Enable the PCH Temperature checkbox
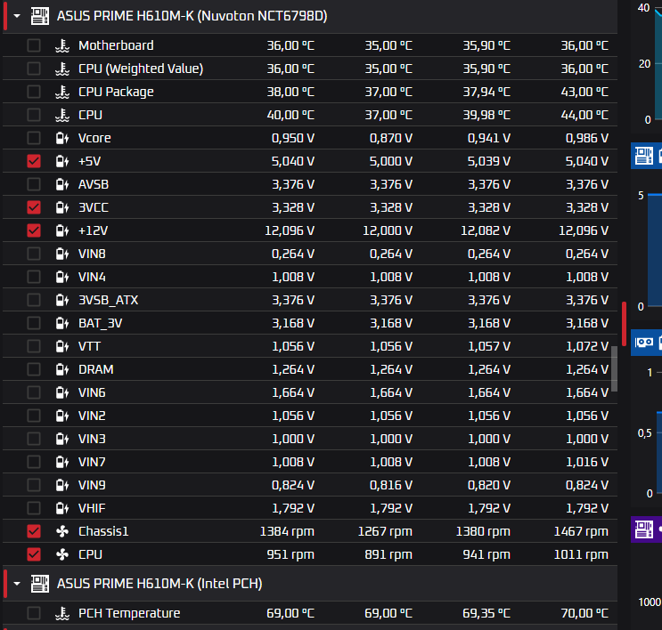Viewport: 662px width, 630px height. click(34, 613)
